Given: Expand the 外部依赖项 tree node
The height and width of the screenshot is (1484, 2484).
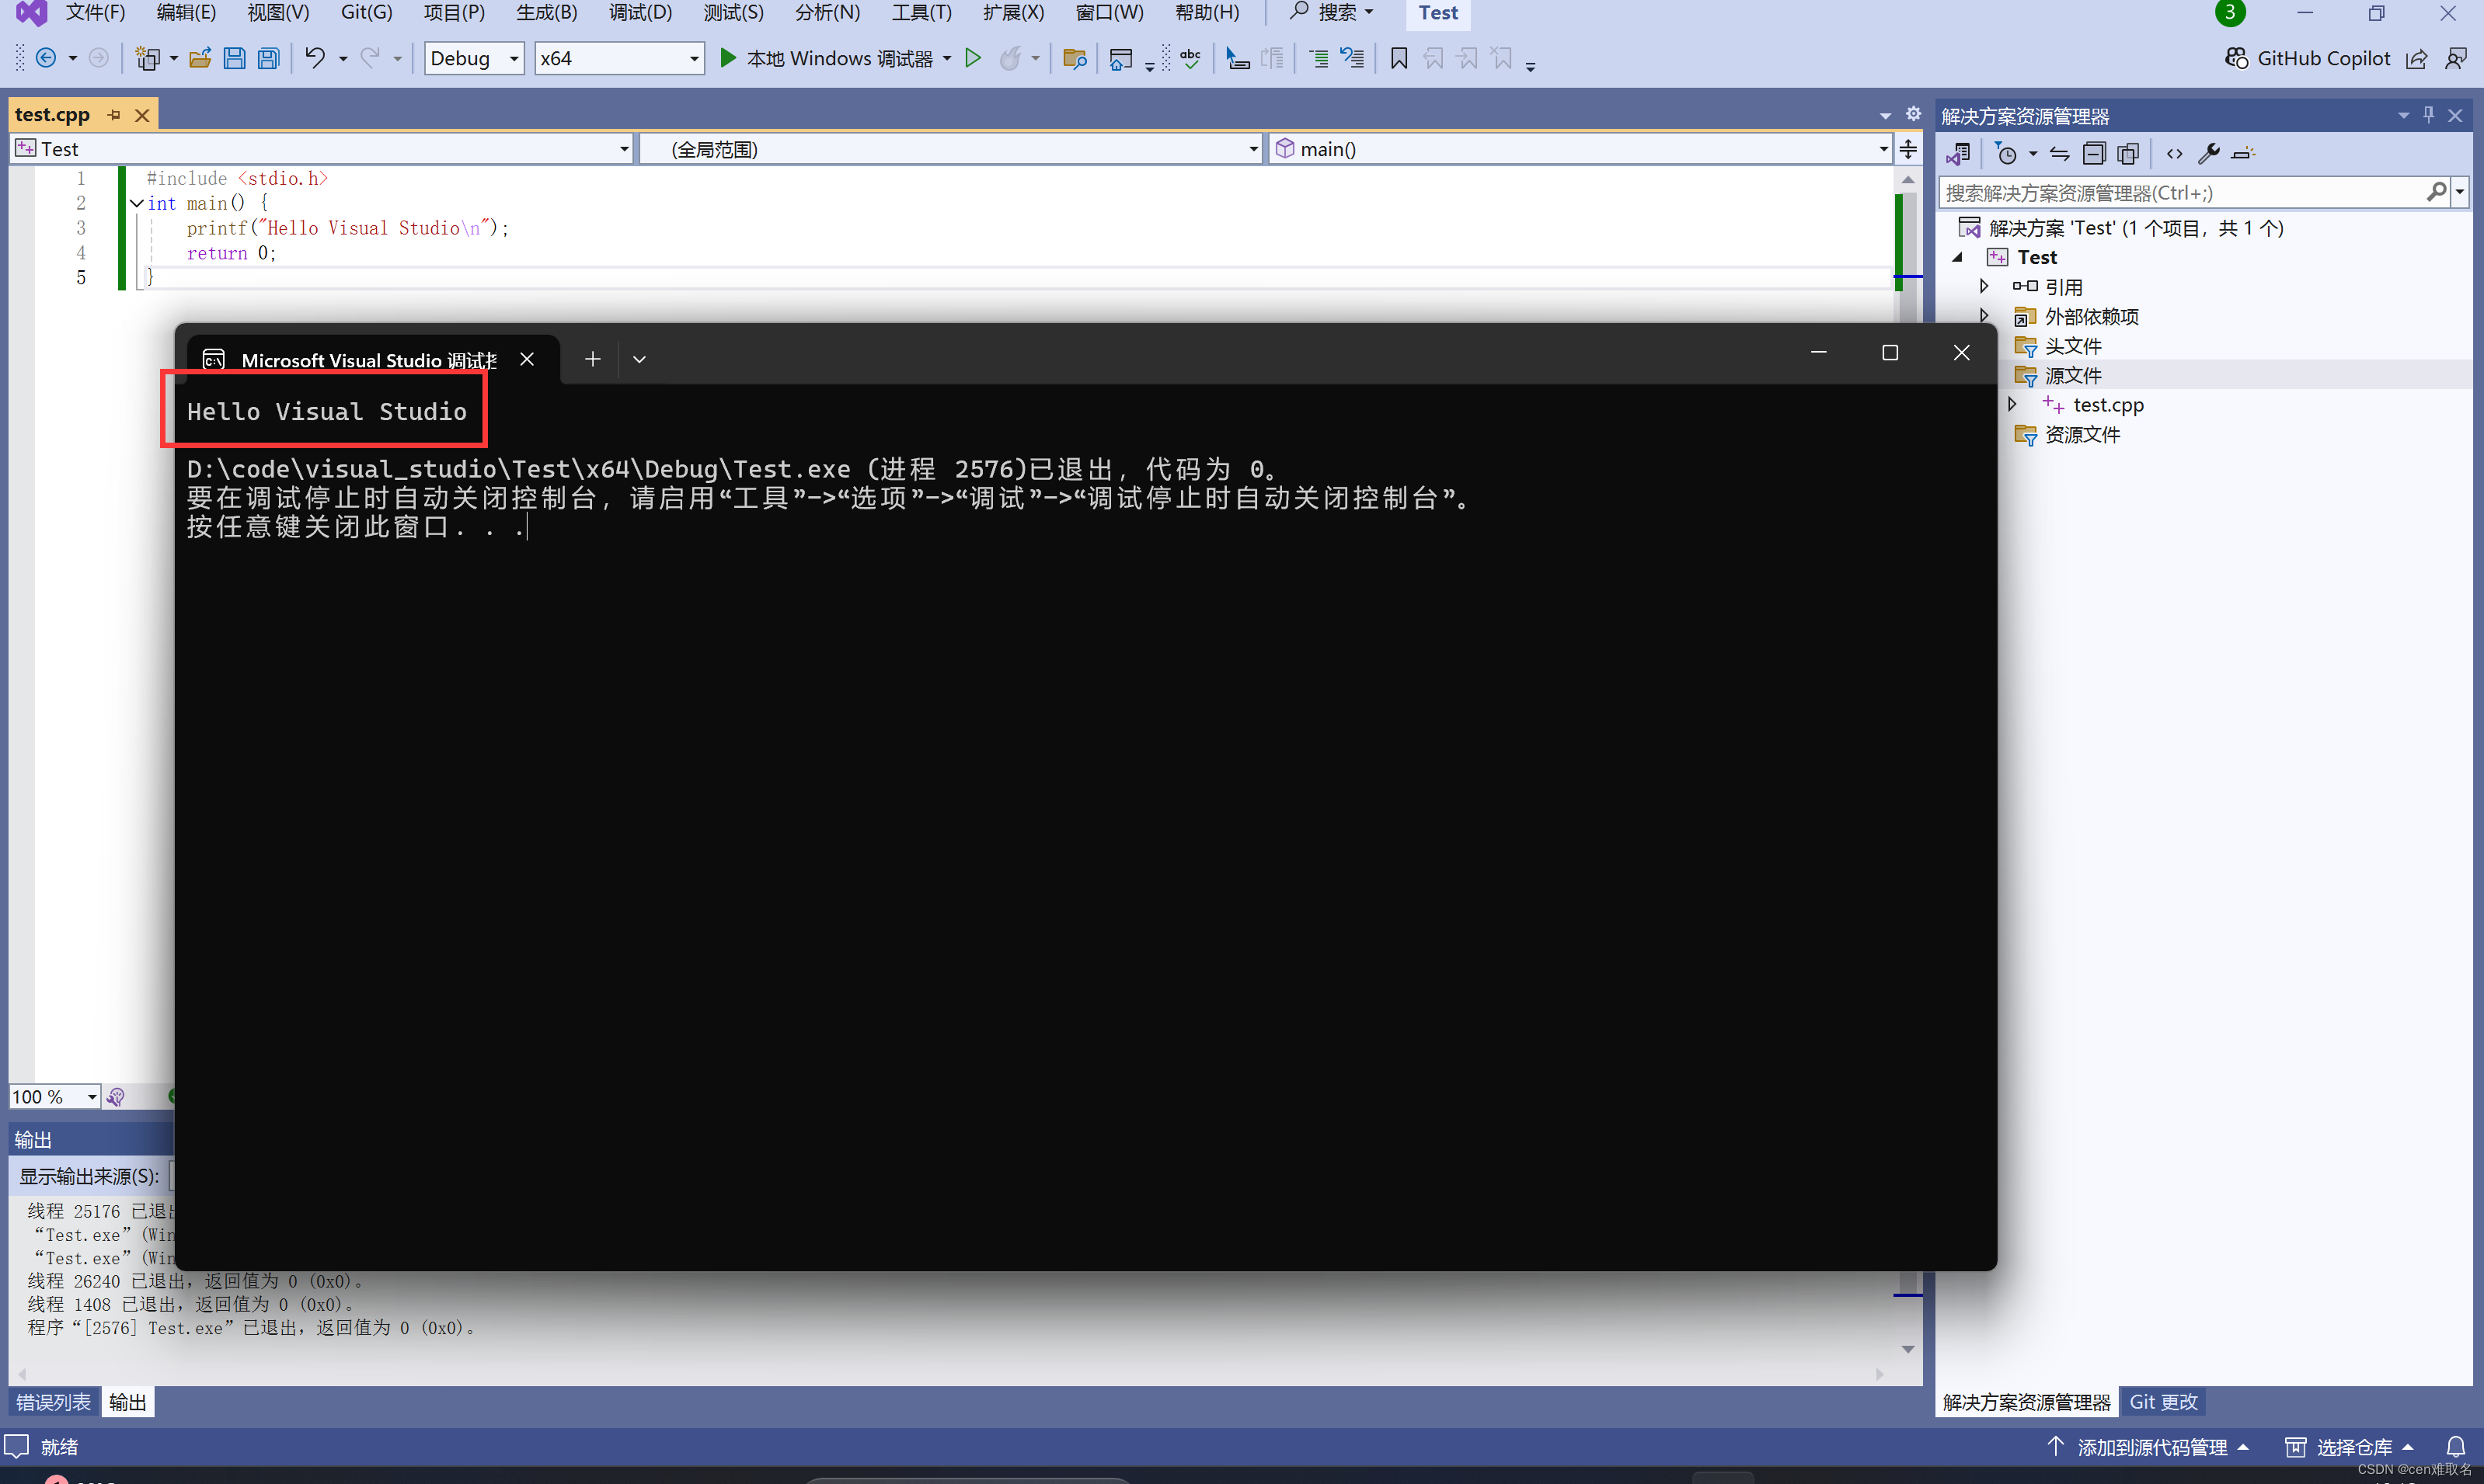Looking at the screenshot, I should tap(1984, 315).
